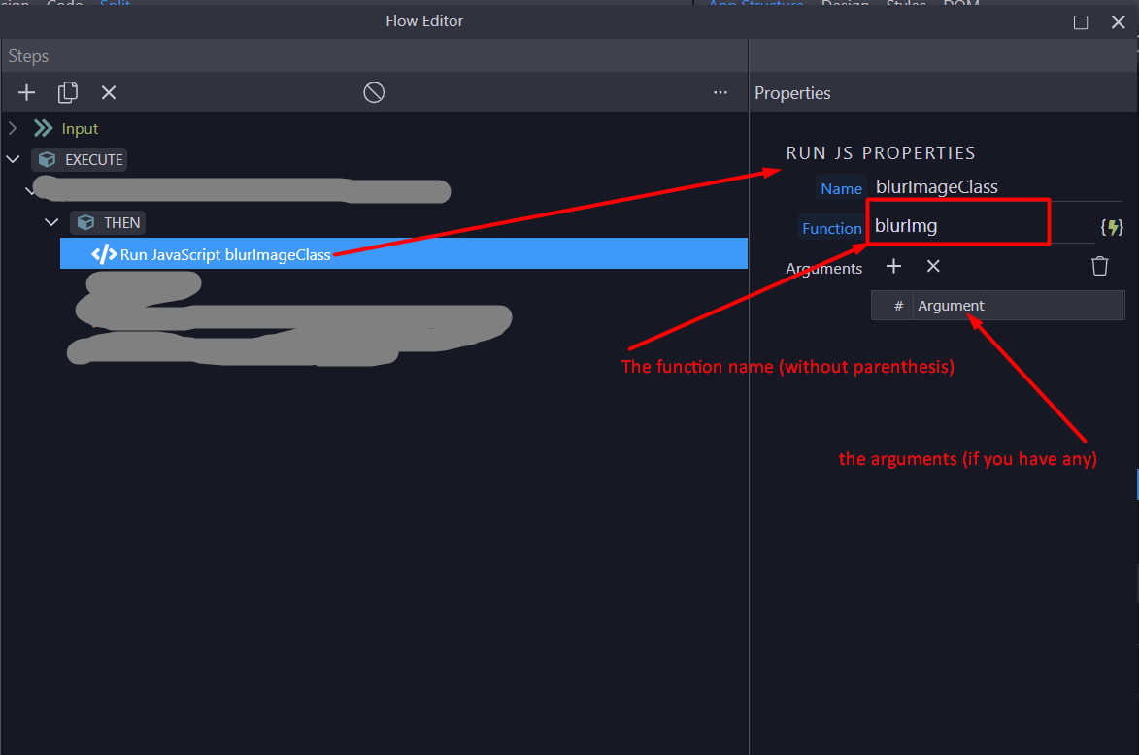
Task: Add a new step with plus icon
Action: (27, 92)
